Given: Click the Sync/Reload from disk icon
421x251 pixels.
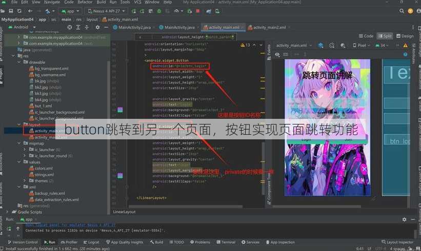Looking at the screenshot, I should [x=19, y=11].
